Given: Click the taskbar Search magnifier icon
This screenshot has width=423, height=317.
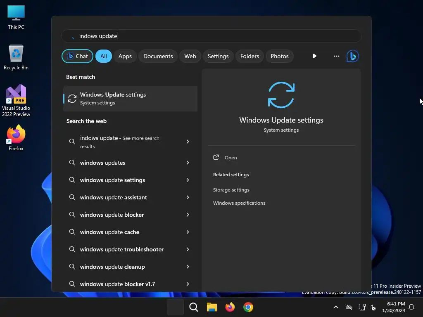Looking at the screenshot, I should click(193, 307).
